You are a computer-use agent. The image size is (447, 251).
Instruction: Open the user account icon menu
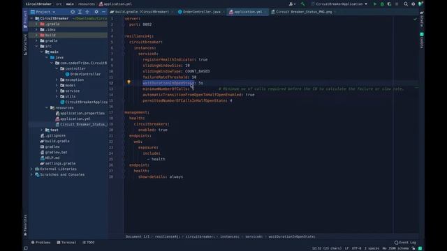[x=292, y=4]
